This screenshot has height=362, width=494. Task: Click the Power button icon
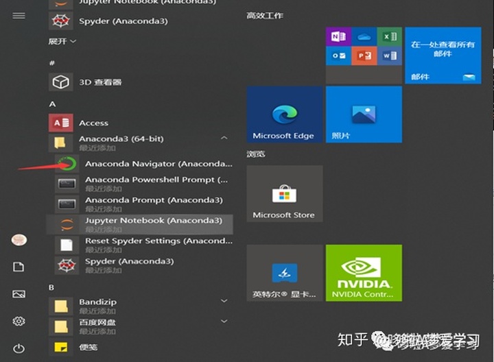[19, 348]
